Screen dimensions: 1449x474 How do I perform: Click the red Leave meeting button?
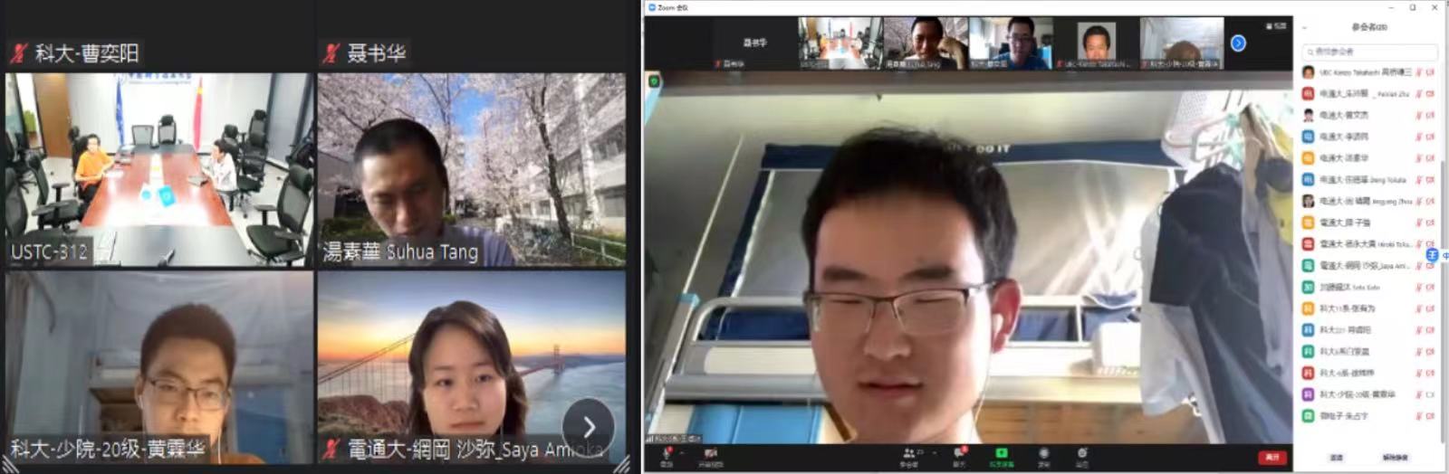pyautogui.click(x=1272, y=458)
